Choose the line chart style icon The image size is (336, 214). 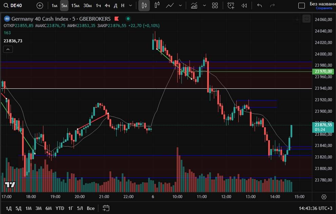pos(170,5)
